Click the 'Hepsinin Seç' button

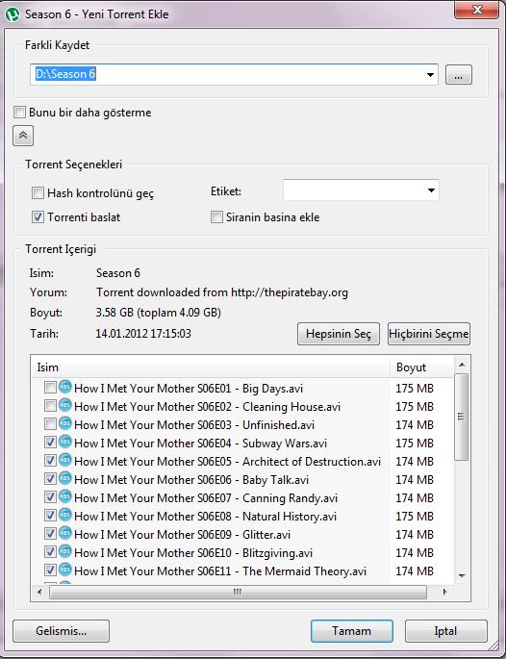tap(339, 334)
